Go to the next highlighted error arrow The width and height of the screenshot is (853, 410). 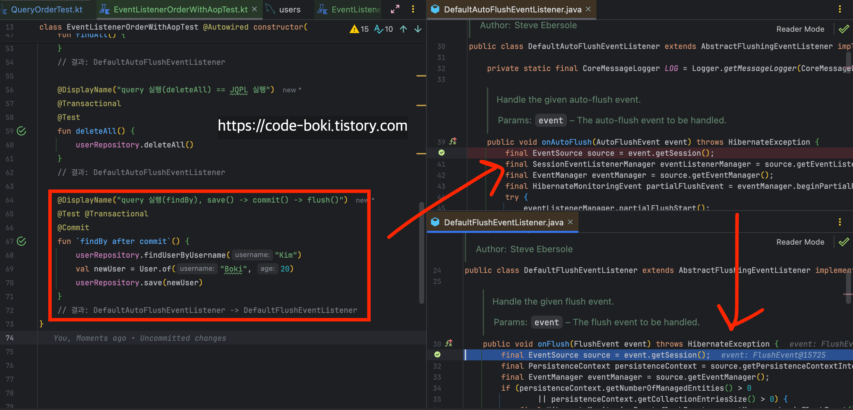point(418,29)
